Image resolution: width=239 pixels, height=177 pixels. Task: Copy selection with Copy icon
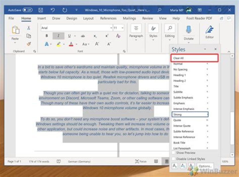point(29,36)
